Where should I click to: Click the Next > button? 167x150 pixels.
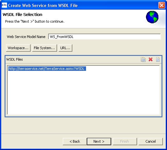click(x=99, y=141)
